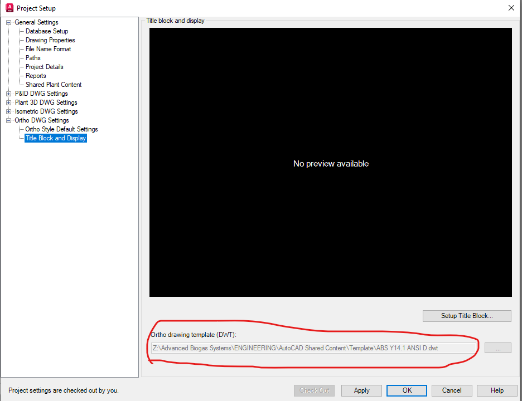Collapse the Ortho DWG Settings node

pyautogui.click(x=9, y=120)
